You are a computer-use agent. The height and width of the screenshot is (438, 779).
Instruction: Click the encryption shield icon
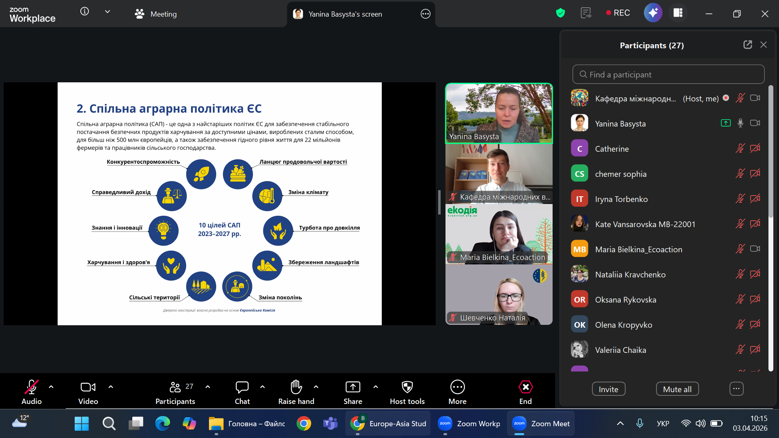(x=560, y=13)
